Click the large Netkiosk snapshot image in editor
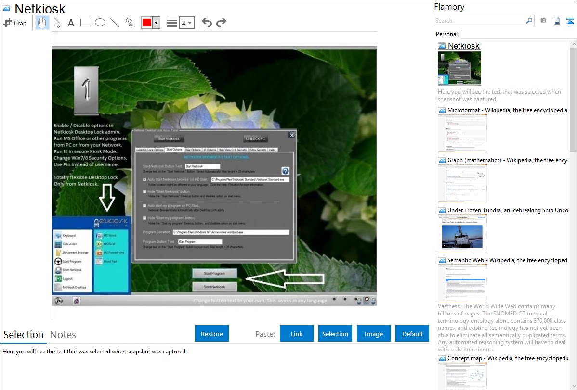This screenshot has height=390, width=577. click(x=214, y=176)
